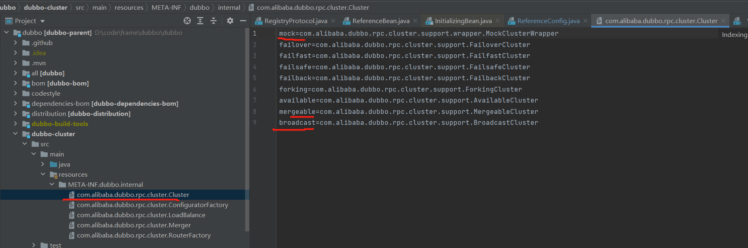748x248 pixels.
Task: Open com.alibaba.dubbo.rpc.cluster.RouterFactory file
Action: click(x=144, y=235)
